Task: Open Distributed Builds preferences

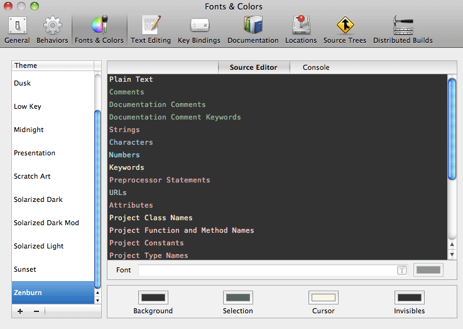Action: pos(403,30)
